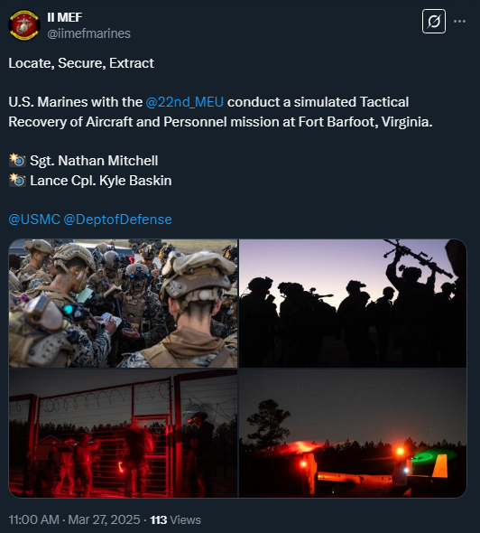Click the II MEF display name
Viewport: 480px width, 533px height.
(64, 17)
